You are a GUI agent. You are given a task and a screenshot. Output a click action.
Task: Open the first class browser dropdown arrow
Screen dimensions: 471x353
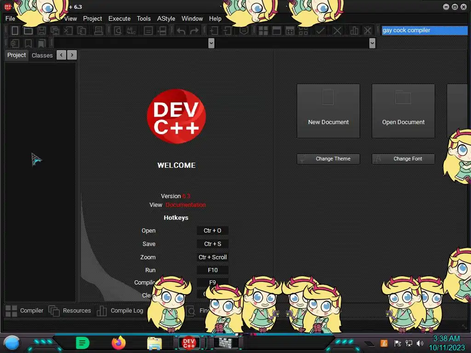click(x=211, y=43)
